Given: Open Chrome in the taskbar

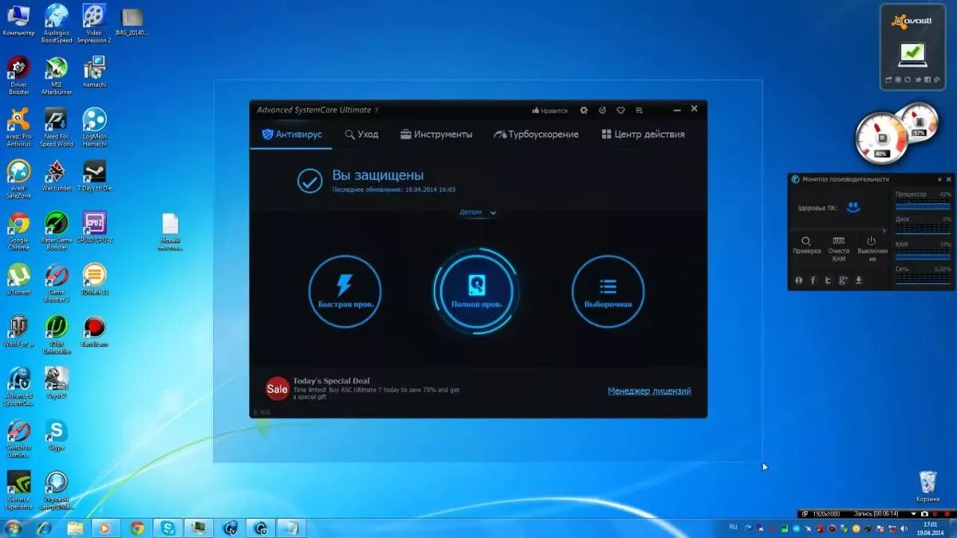Looking at the screenshot, I should [136, 528].
